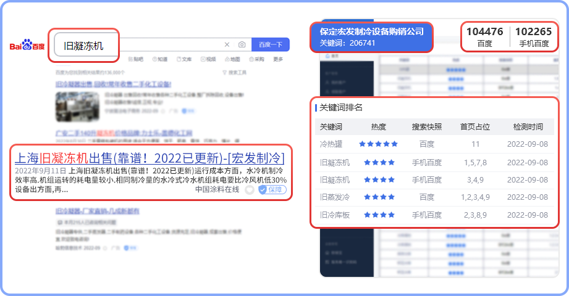The height and width of the screenshot is (296, 569).
Task: Open the 采购 tab under search box
Action: [x=256, y=59]
